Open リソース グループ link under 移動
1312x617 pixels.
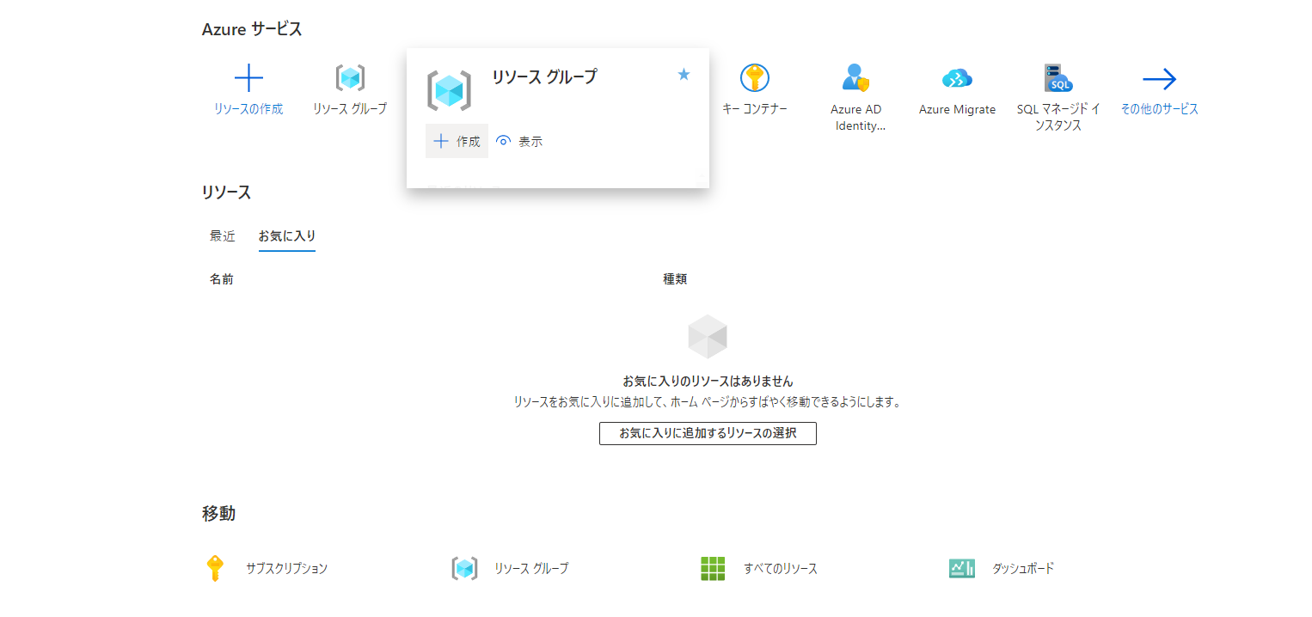point(531,569)
